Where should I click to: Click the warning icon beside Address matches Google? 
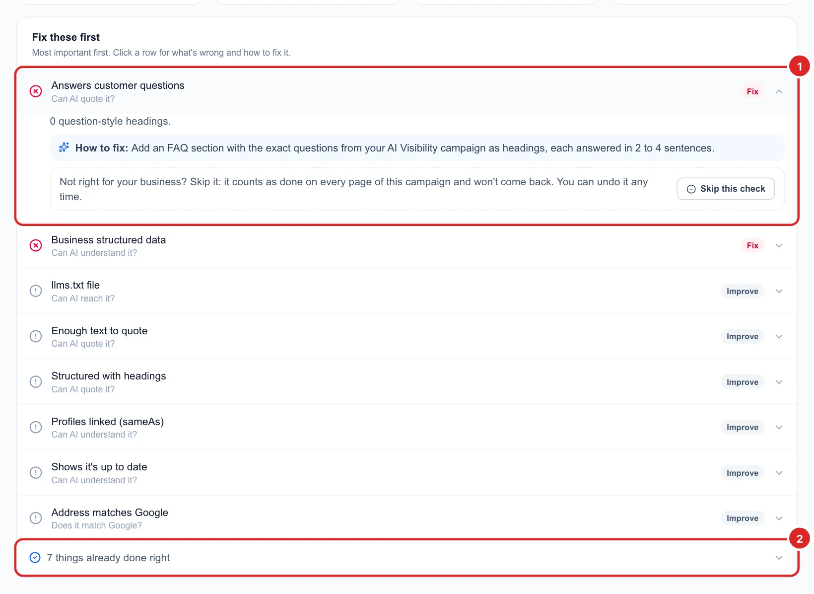click(x=36, y=518)
